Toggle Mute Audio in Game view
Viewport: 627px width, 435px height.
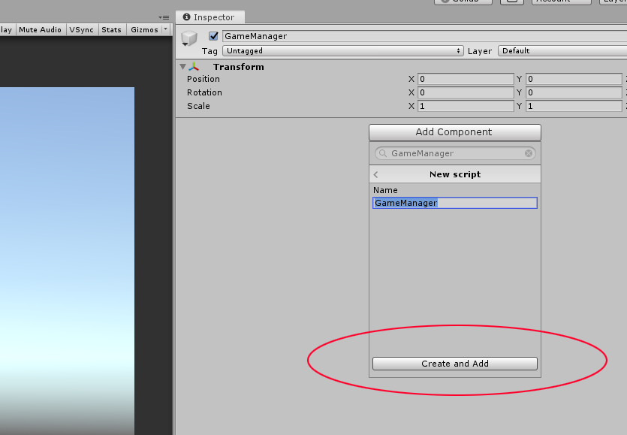pyautogui.click(x=41, y=29)
